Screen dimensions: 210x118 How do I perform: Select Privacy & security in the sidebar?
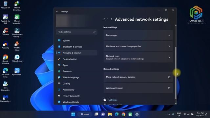(x=77, y=96)
